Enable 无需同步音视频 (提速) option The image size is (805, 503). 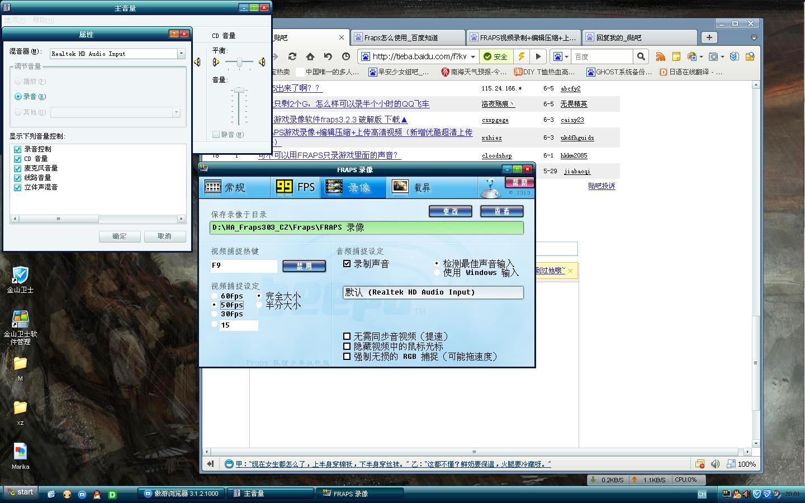tap(347, 336)
